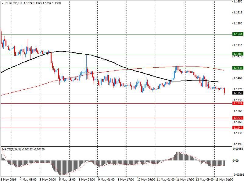
Task: Click the 6 May 08:00 time label
Action: (x=87, y=180)
